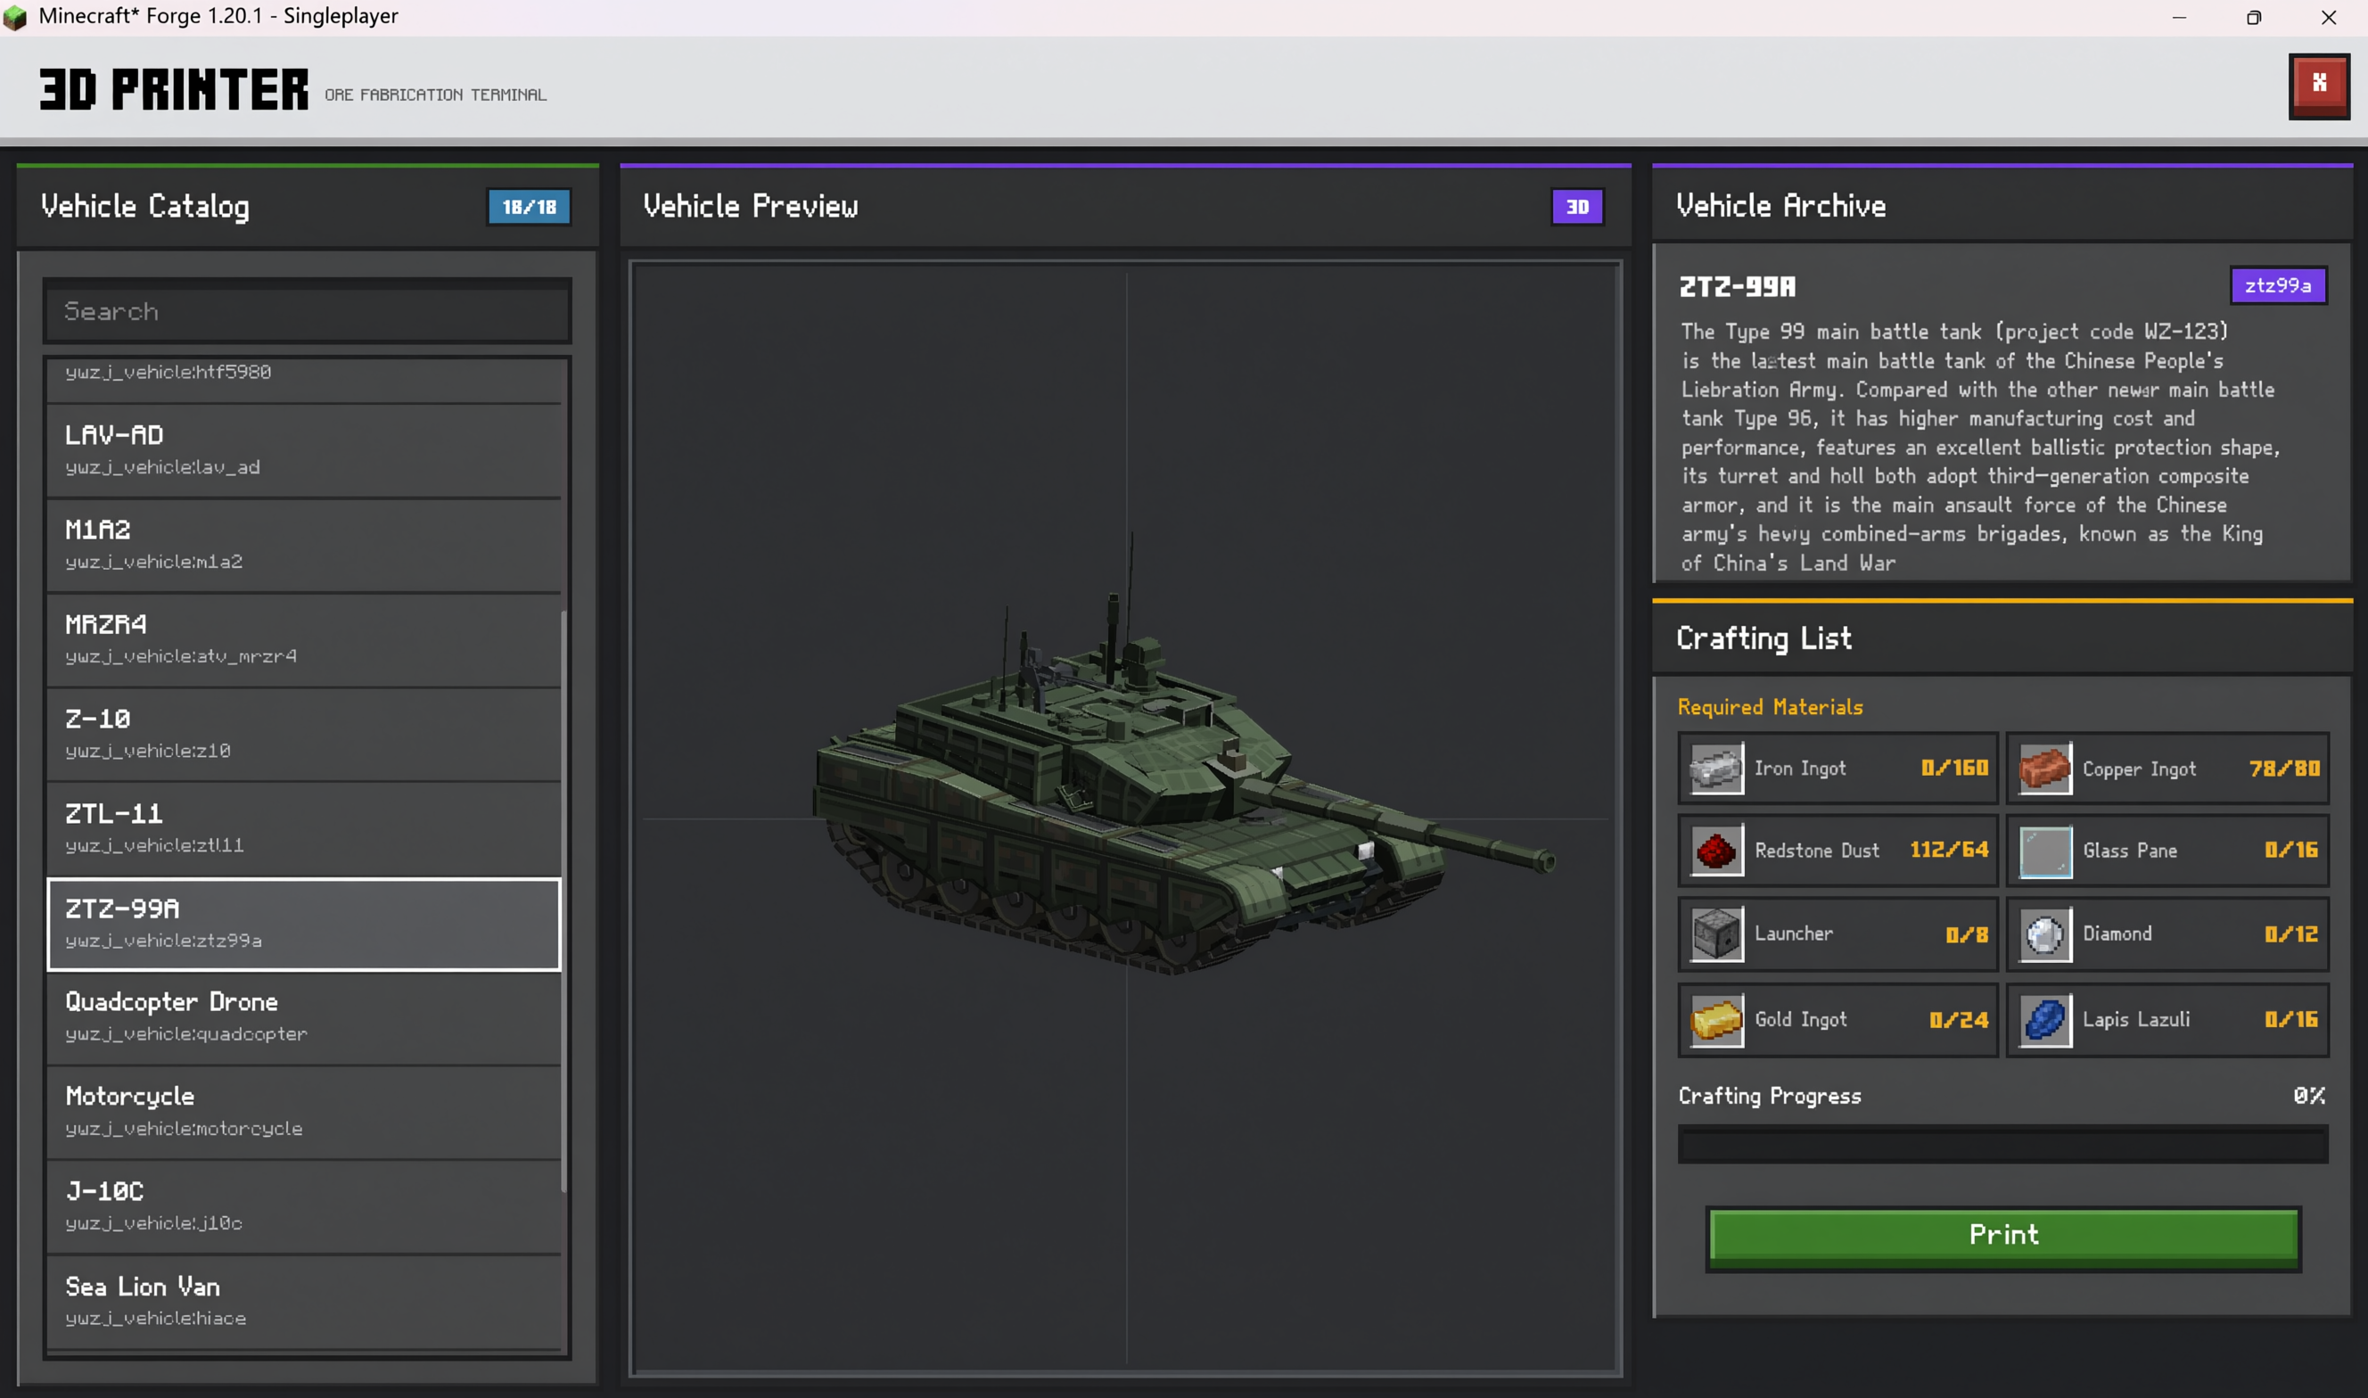
Task: Maximize the Minecraft window
Action: [2253, 18]
